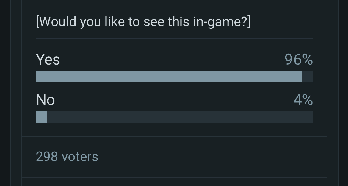The width and height of the screenshot is (348, 186).
Task: Click the 96% result percentage
Action: [x=299, y=59]
